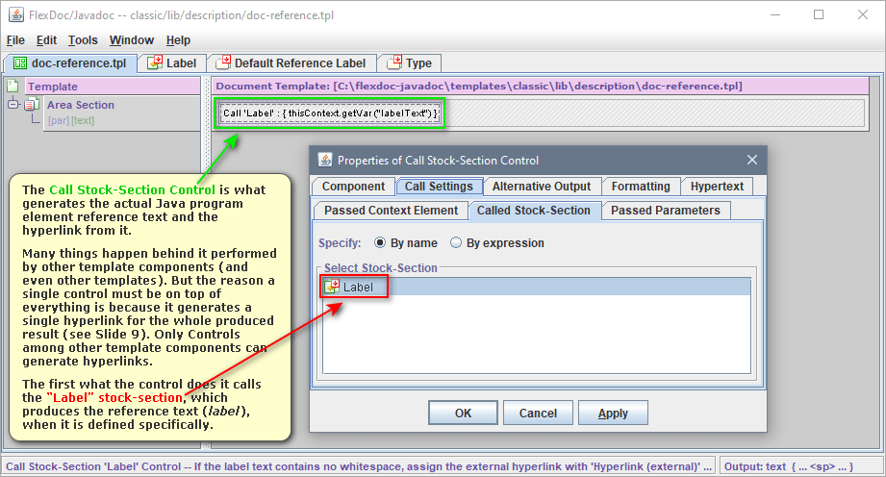This screenshot has height=477, width=886.
Task: Click the Type tab's stock-section icon
Action: pyautogui.click(x=394, y=63)
